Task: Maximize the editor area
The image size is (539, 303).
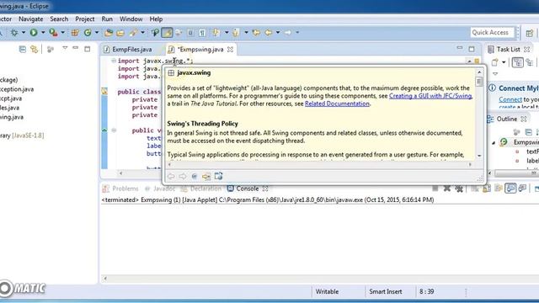Action: coord(472,49)
